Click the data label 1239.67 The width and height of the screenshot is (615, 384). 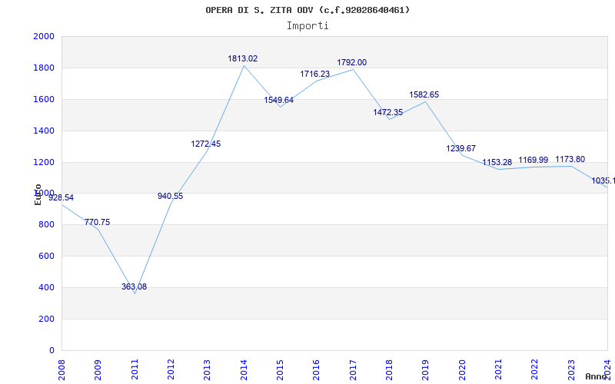[460, 148]
